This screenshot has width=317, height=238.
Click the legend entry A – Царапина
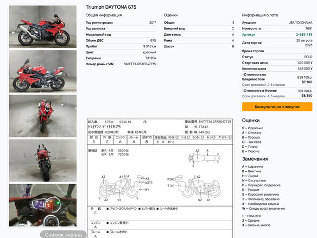pos(252,167)
